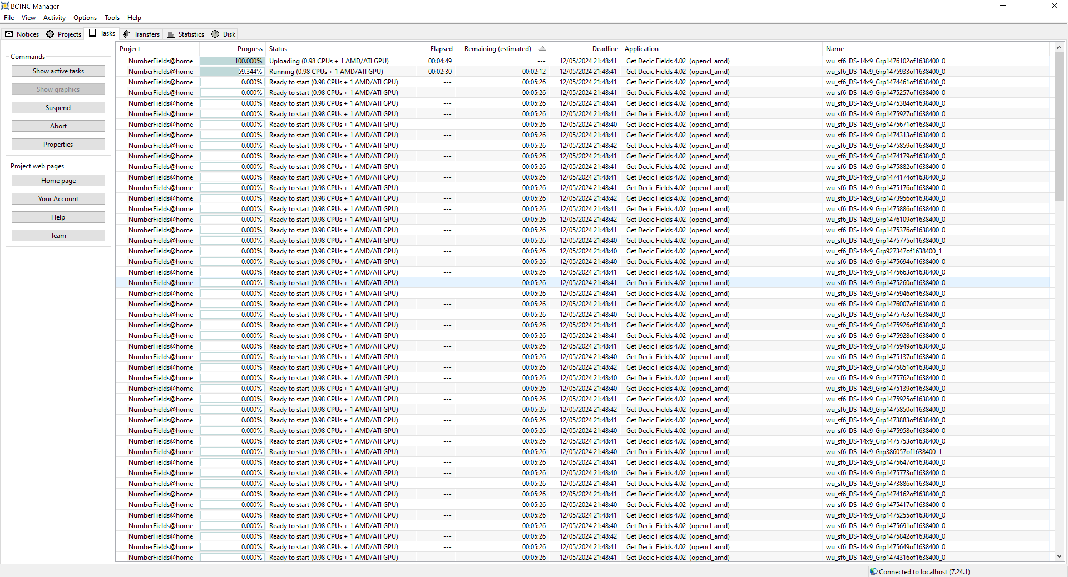The image size is (1068, 577).
Task: Open Your Account web page button
Action: point(58,199)
